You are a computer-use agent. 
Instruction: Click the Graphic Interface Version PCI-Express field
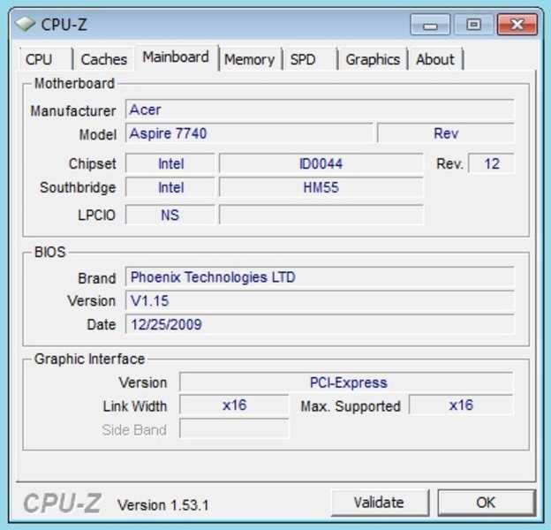346,382
